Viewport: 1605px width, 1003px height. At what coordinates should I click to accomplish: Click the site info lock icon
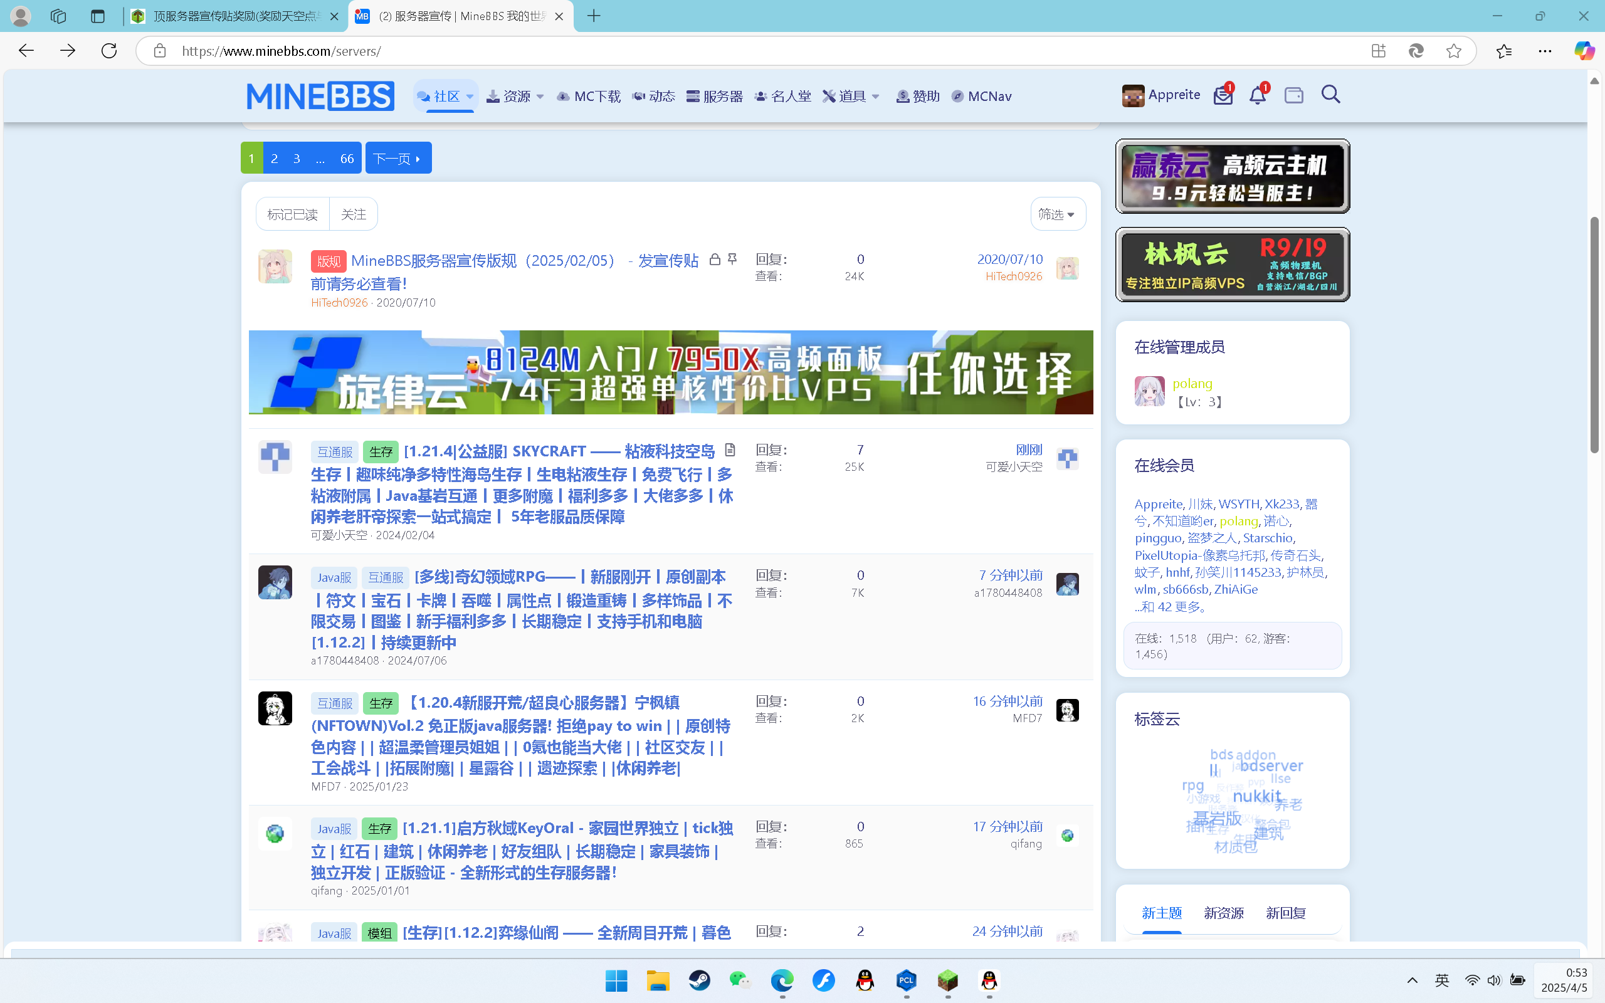tap(159, 51)
